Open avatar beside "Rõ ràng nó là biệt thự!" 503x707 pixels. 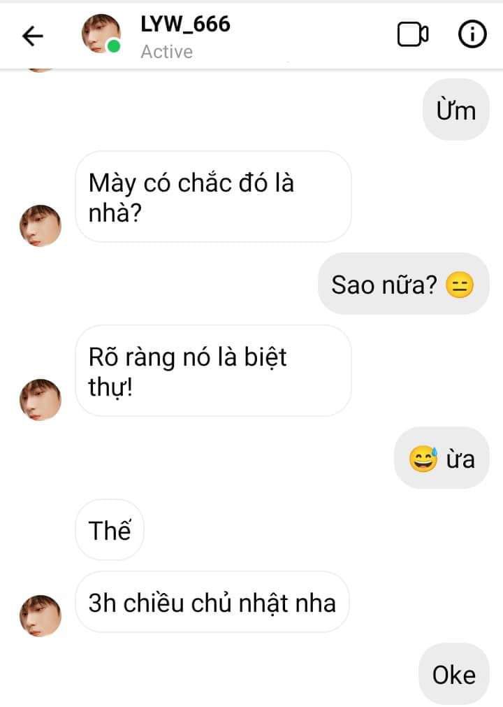pos(41,399)
